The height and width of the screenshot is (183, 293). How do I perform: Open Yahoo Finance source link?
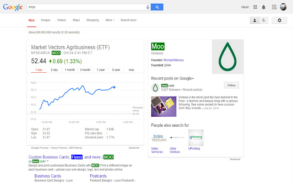pos(59,148)
